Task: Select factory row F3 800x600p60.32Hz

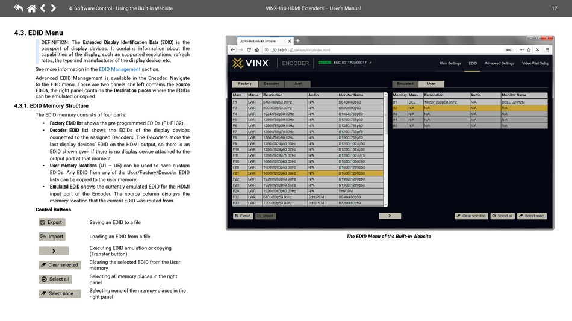Action: tap(308, 108)
